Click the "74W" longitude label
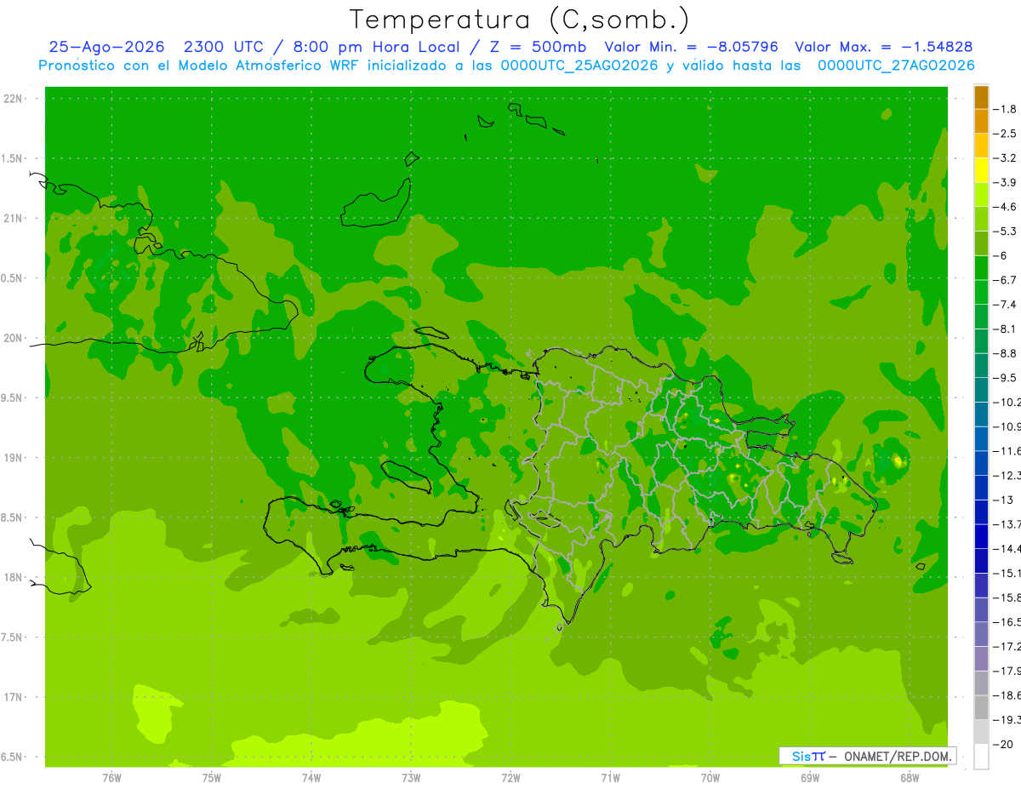1021x789 pixels. [x=311, y=778]
